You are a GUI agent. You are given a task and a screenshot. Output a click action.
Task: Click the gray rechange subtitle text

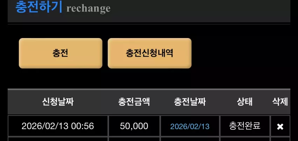[x=88, y=8]
